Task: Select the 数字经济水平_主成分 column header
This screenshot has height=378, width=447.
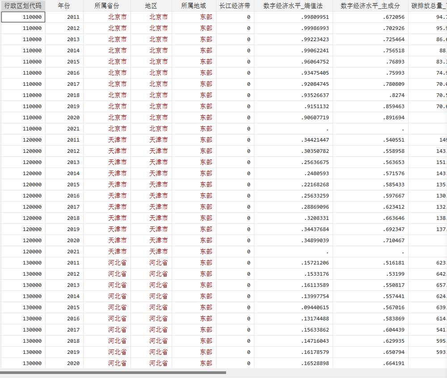Action: 370,6
